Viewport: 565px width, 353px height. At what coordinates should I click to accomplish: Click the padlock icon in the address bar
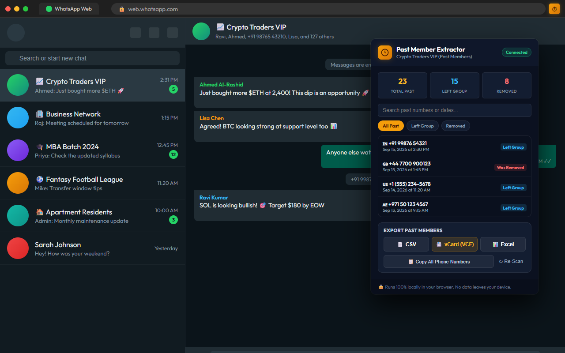(122, 9)
